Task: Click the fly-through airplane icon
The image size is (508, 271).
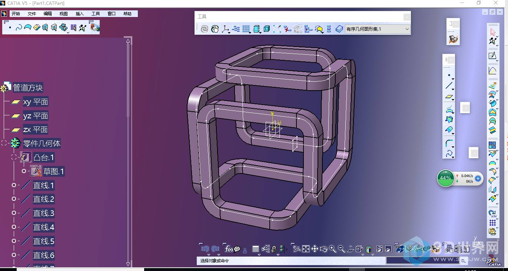Action: tap(296, 249)
